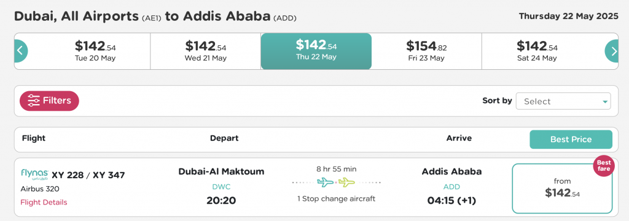
Task: Click the teal airplane icon
Action: [x=326, y=182]
